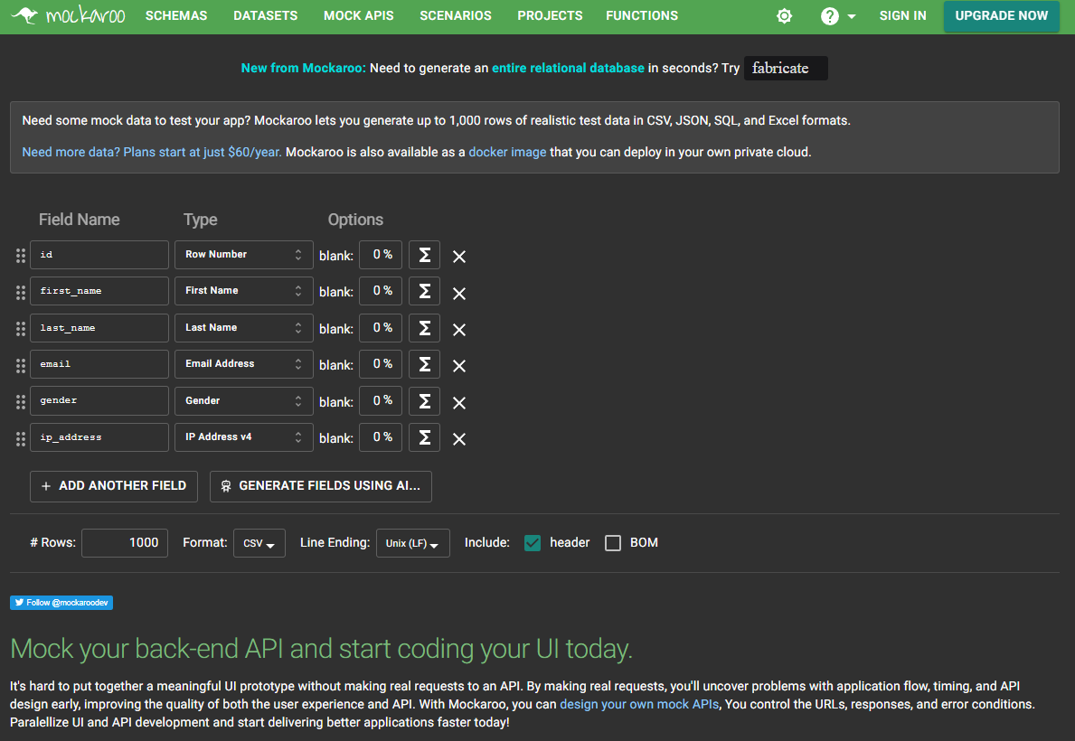Uncheck the header include checkbox

[x=533, y=543]
